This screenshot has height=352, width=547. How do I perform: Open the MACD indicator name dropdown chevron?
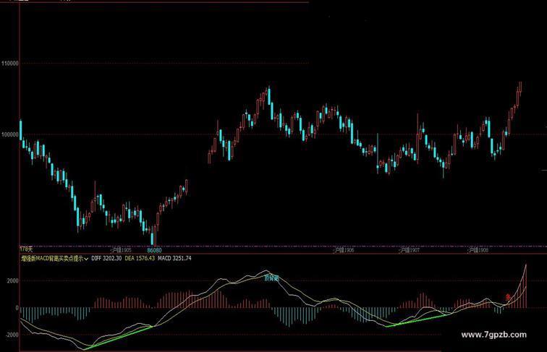(86, 259)
